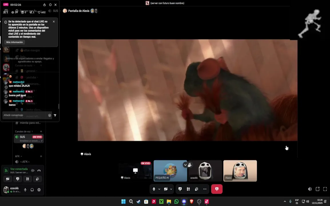Image resolution: width=330 pixels, height=206 pixels.
Task: Select comment 'que miraba JAJAJA'
Action: (19, 86)
